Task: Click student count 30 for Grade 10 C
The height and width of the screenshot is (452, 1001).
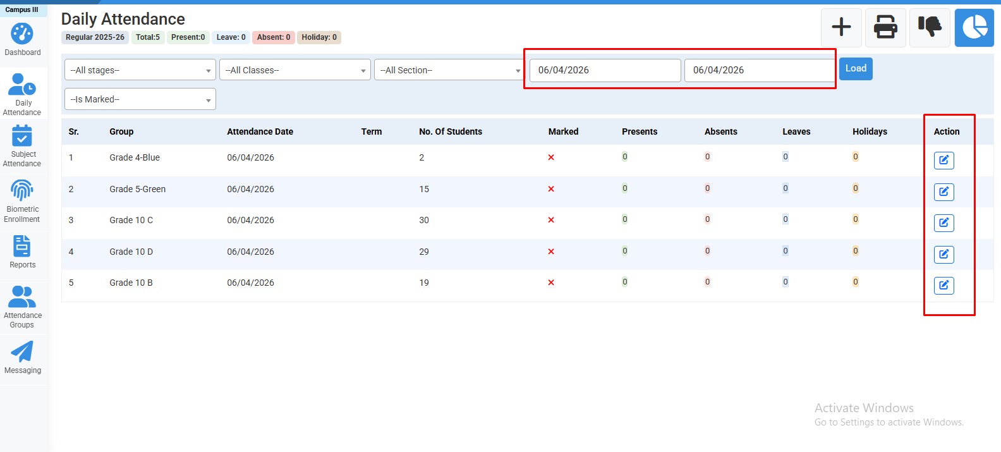Action: tap(424, 220)
